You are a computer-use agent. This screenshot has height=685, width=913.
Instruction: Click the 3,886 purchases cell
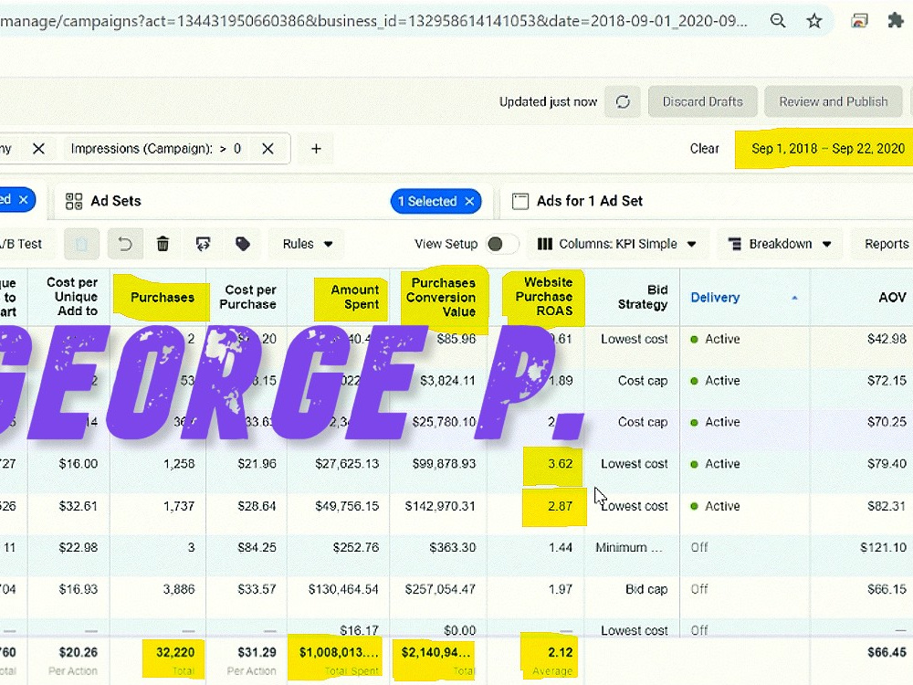[x=179, y=589]
